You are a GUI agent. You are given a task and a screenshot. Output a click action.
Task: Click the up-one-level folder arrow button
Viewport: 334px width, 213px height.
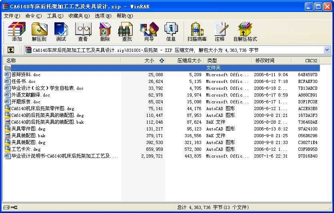tap(11, 50)
